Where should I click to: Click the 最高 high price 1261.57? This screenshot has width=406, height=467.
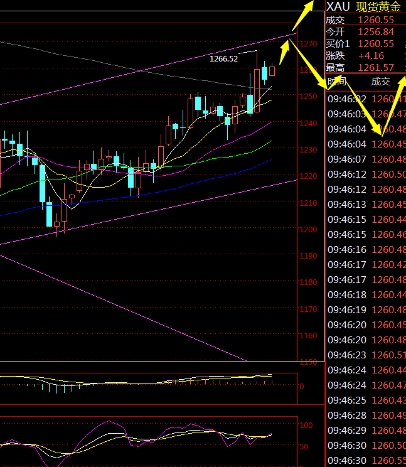[376, 68]
